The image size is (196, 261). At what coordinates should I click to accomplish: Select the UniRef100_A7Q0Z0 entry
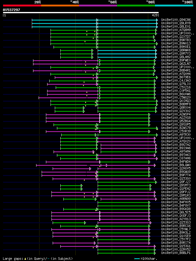tap(176, 142)
